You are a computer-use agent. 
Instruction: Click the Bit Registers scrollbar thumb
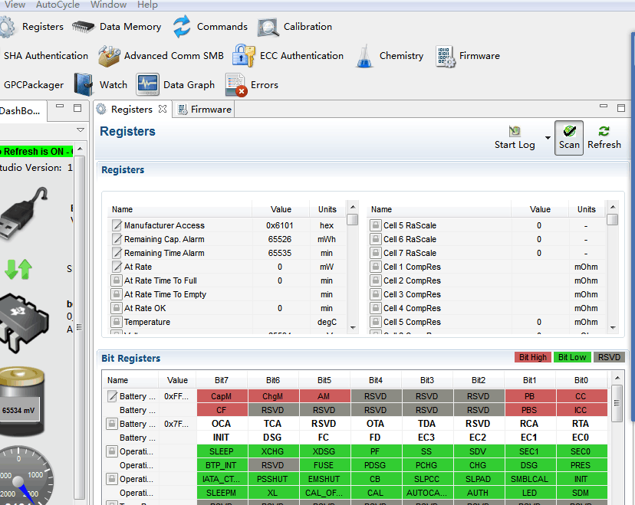point(617,403)
